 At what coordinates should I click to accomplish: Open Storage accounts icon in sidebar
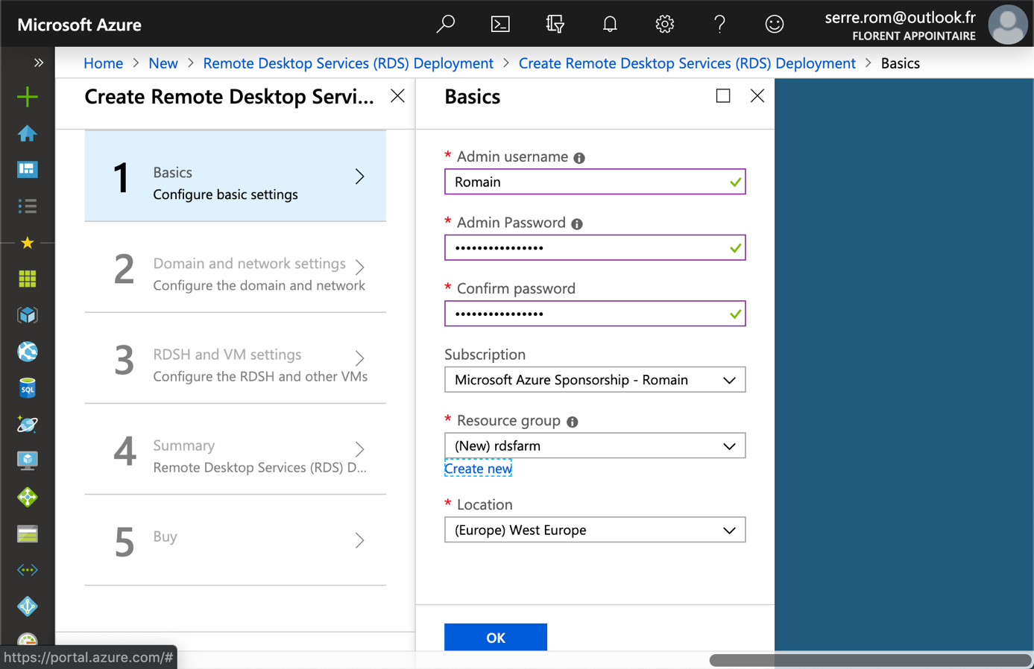pos(28,534)
